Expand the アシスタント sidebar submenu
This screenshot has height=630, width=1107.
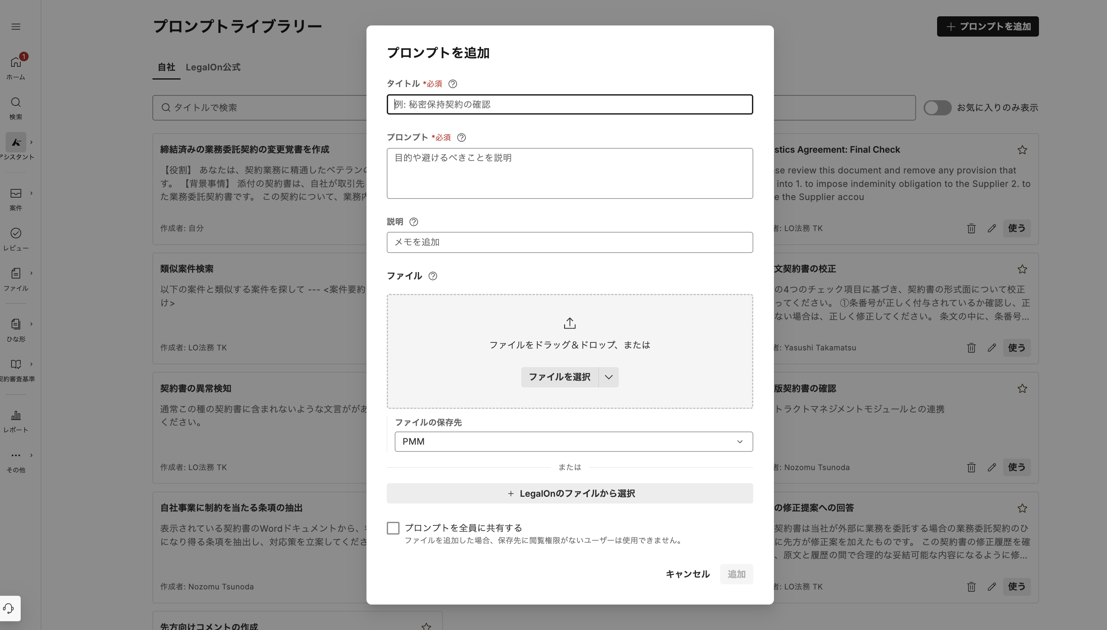pos(31,142)
